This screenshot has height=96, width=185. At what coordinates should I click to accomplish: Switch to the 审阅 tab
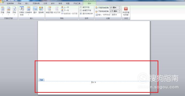pyautogui.click(x=60, y=3)
